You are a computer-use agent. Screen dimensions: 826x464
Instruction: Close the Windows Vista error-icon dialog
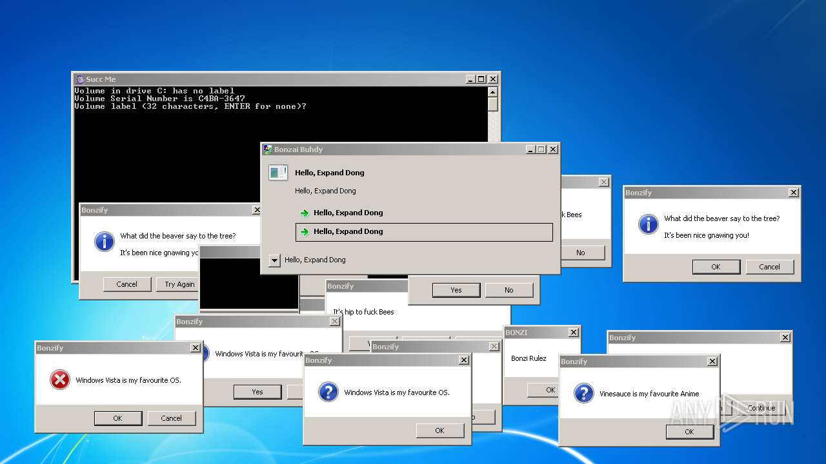coord(196,348)
